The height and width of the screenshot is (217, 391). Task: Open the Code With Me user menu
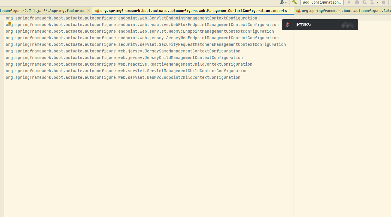point(283,2)
